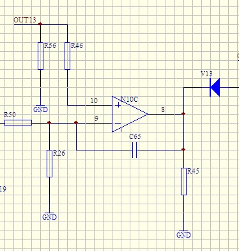
Task: Click pin 10 non-inverting input label
Action: (x=94, y=101)
